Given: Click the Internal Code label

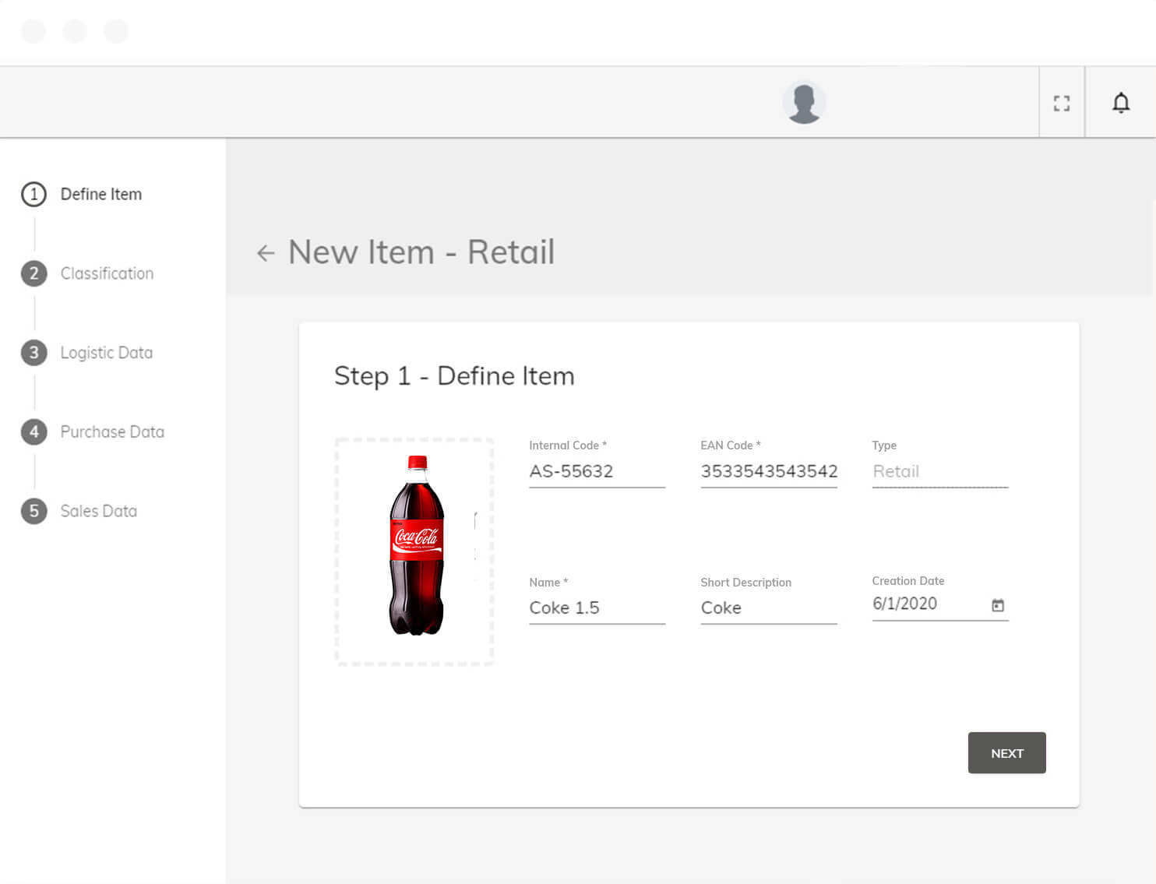Looking at the screenshot, I should click(x=568, y=446).
